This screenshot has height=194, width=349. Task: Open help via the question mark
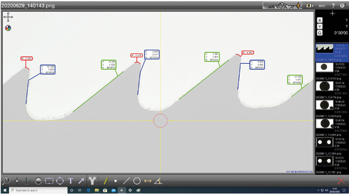tap(333, 6)
